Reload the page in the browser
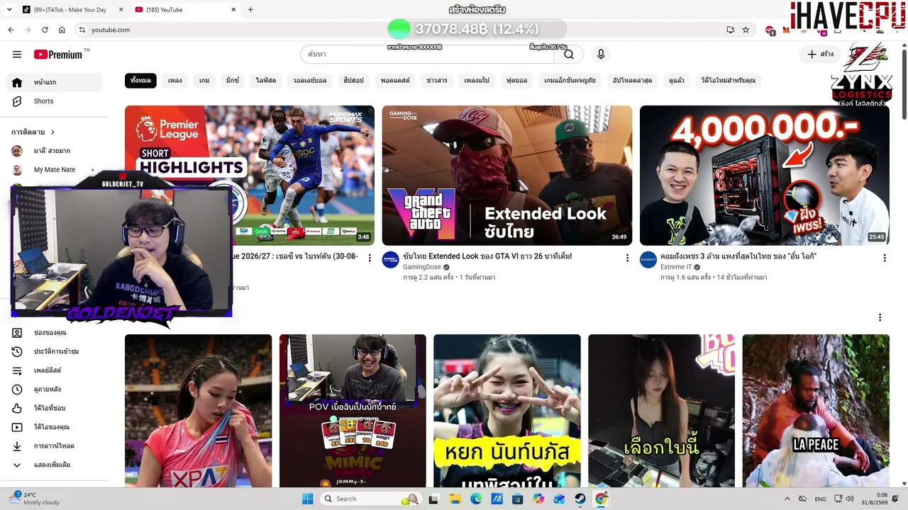The height and width of the screenshot is (510, 908). 45,30
